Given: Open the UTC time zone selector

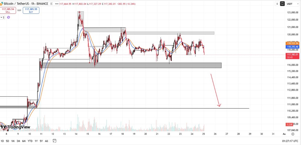Looking at the screenshot, I should coord(291,141).
